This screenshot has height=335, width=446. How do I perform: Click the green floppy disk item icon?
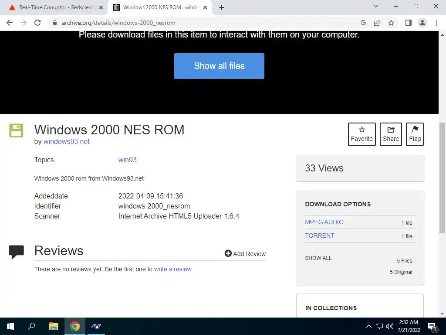click(16, 130)
